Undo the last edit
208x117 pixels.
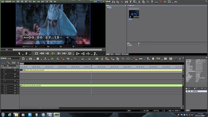pos(68,59)
